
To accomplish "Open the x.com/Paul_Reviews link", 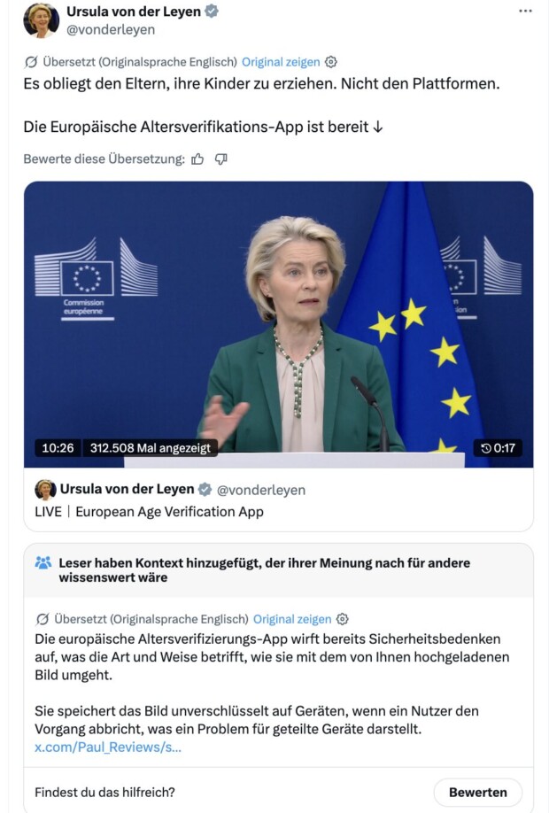I will (x=108, y=747).
